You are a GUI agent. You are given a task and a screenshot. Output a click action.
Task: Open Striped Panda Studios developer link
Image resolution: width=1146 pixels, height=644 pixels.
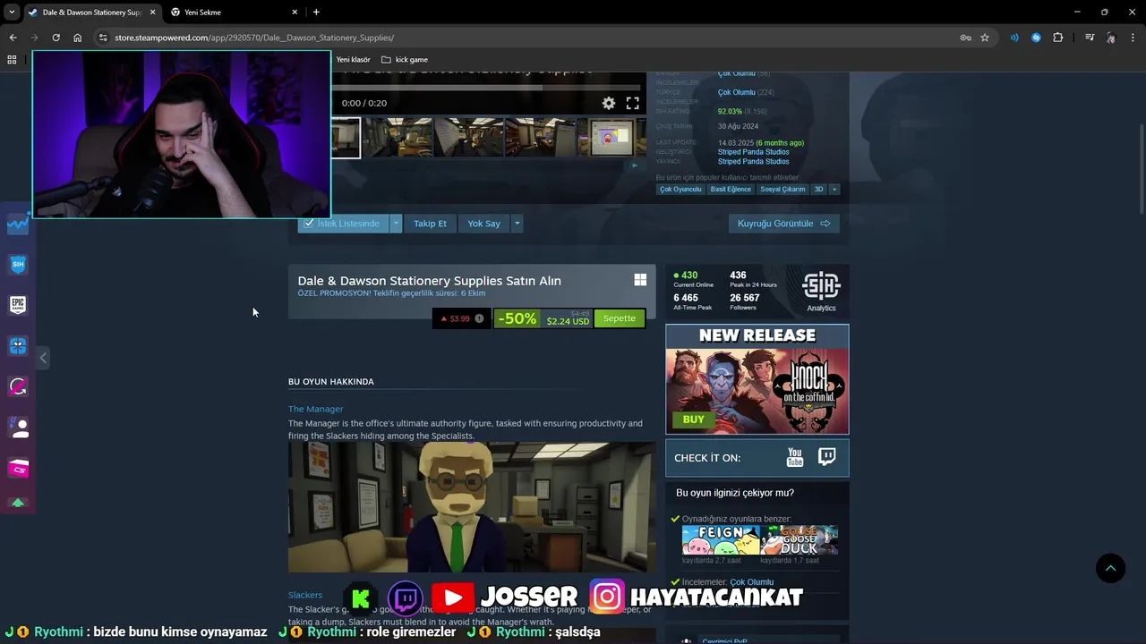(x=753, y=152)
